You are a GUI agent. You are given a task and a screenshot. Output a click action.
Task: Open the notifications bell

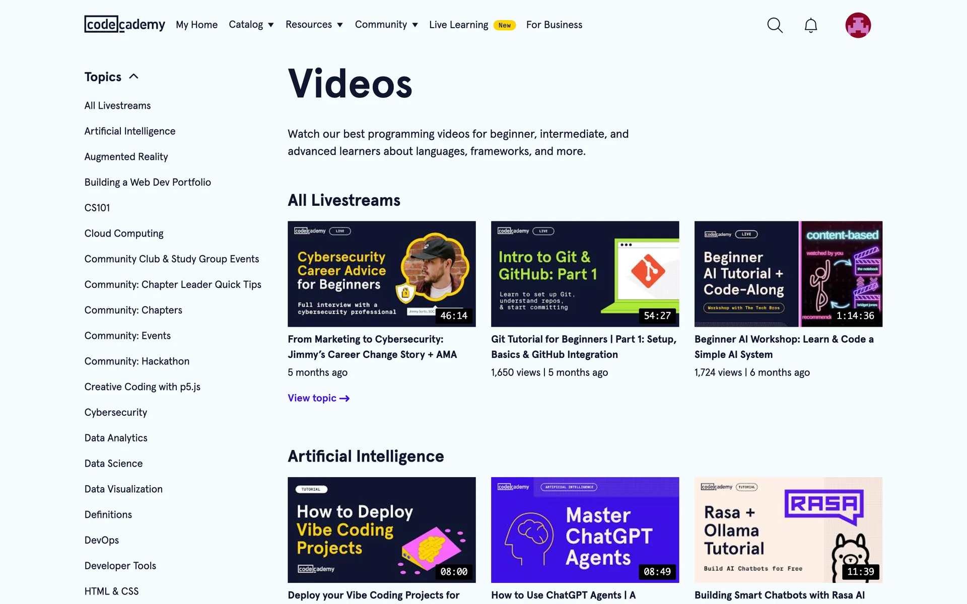click(810, 25)
